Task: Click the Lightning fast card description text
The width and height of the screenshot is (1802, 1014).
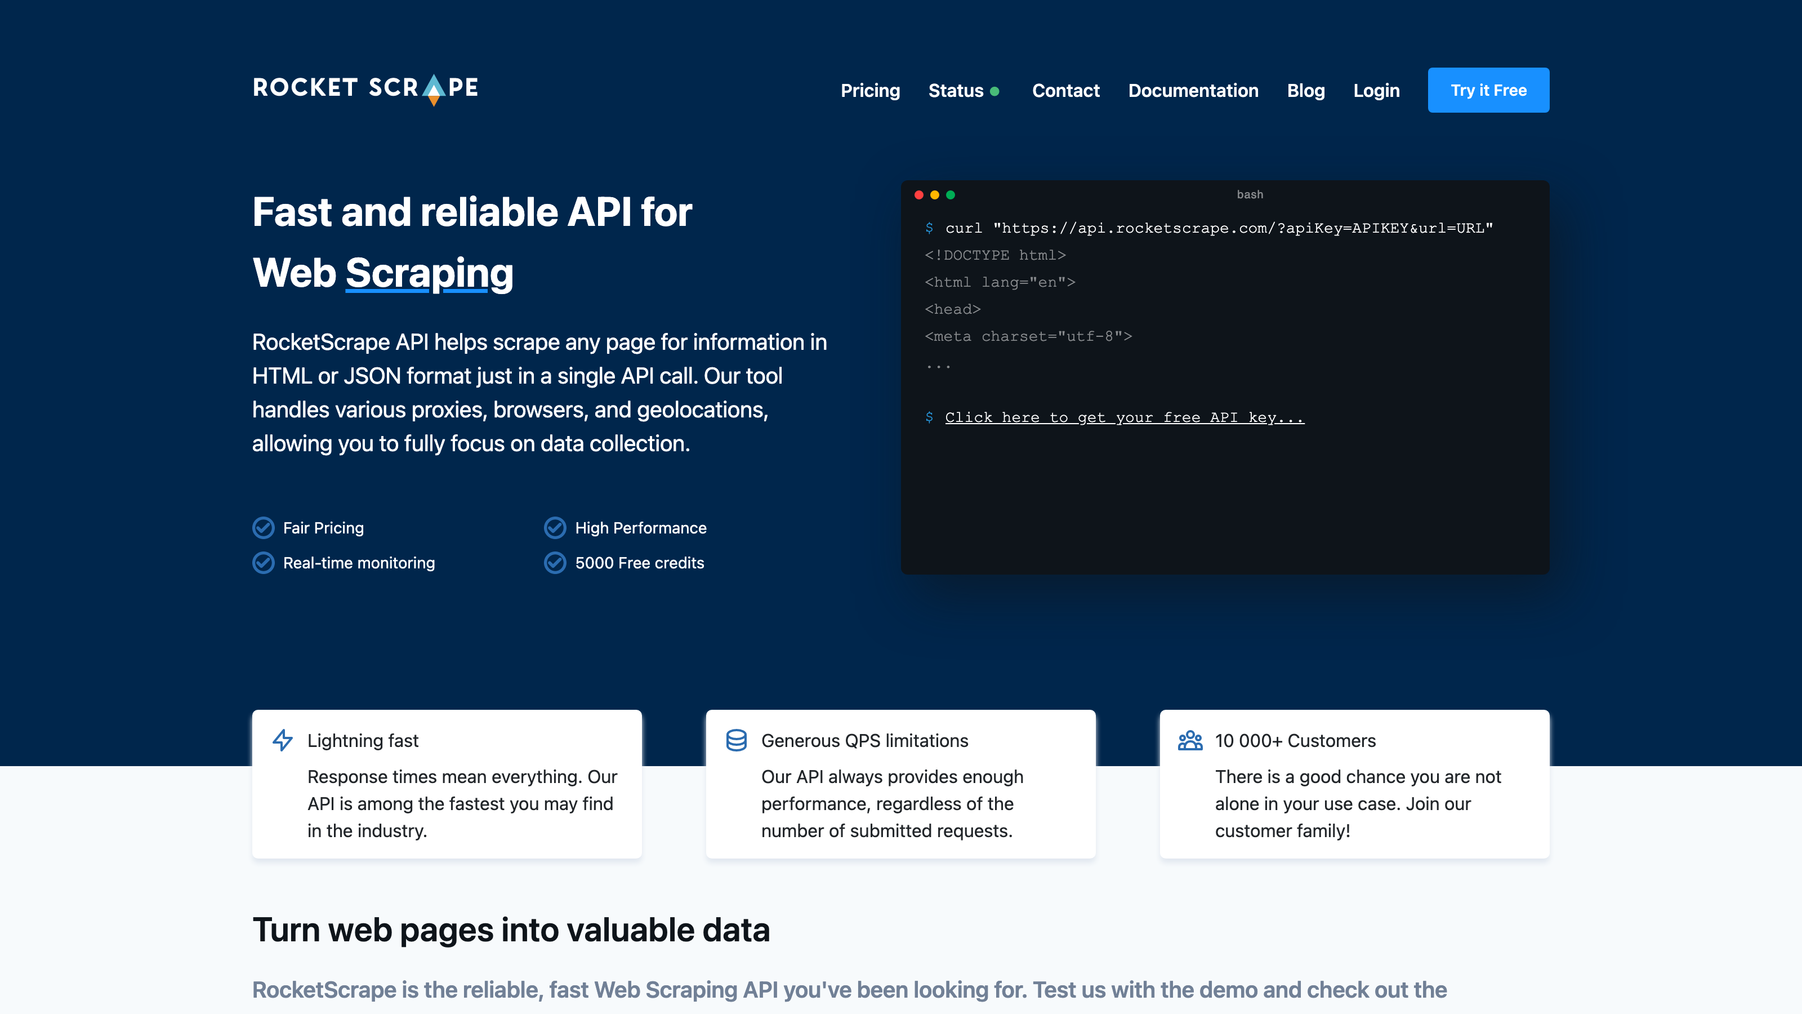Action: pyautogui.click(x=462, y=803)
